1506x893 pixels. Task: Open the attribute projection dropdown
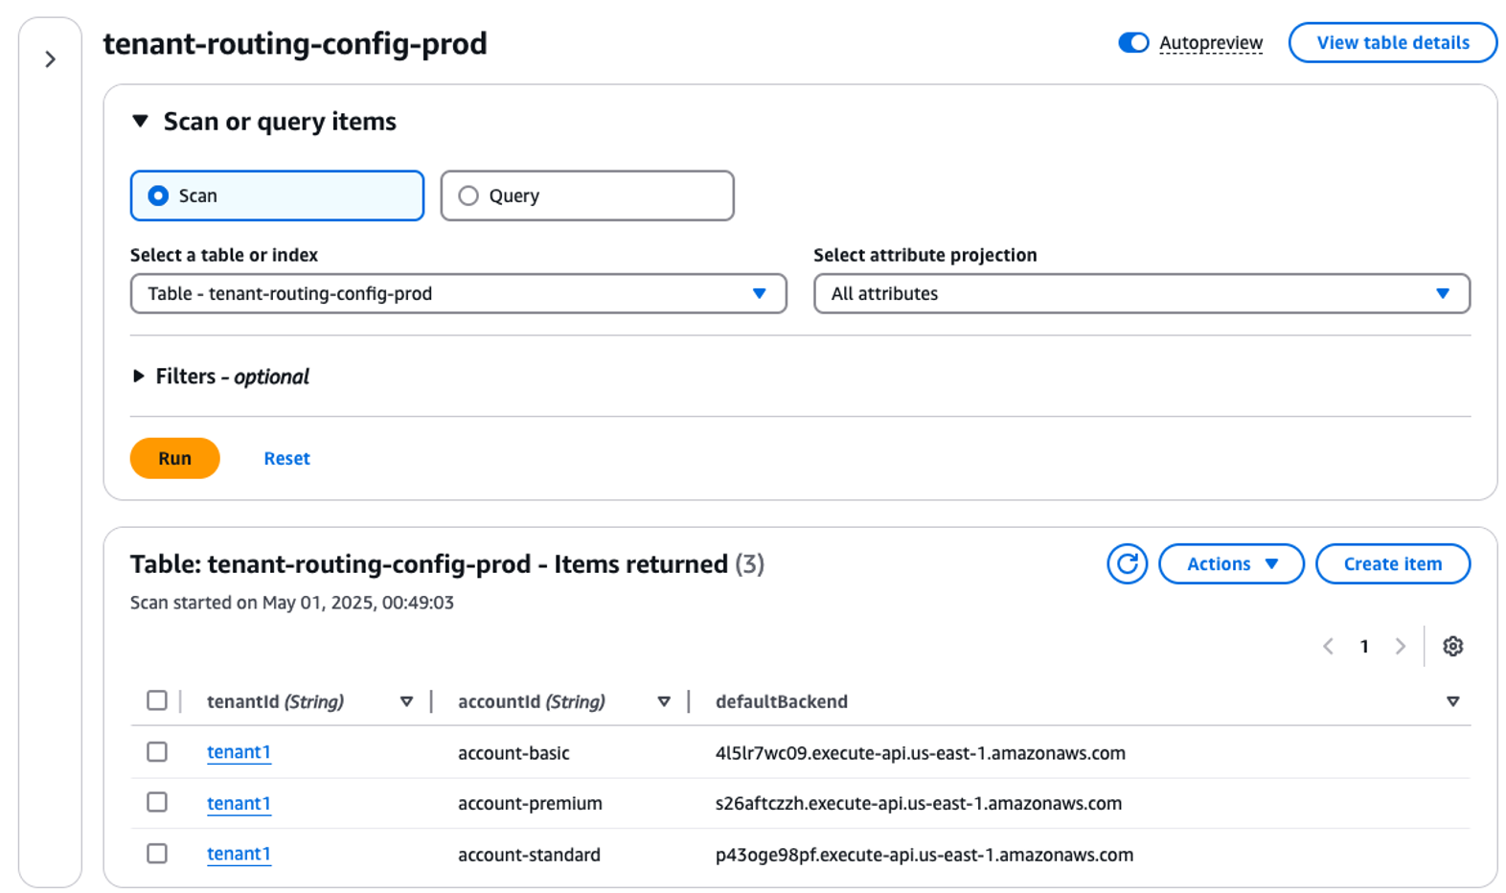tap(1142, 293)
